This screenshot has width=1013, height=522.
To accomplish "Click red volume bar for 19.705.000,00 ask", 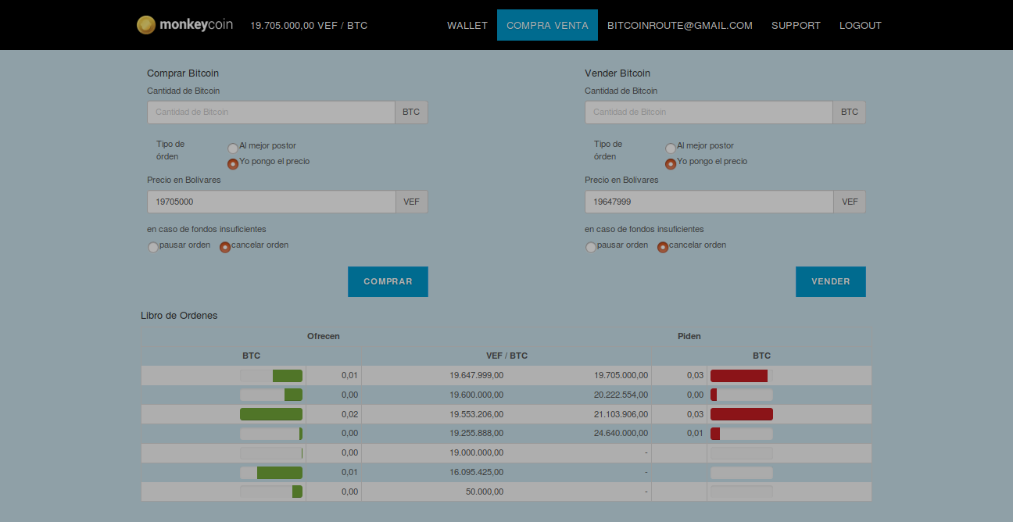I will (x=739, y=376).
